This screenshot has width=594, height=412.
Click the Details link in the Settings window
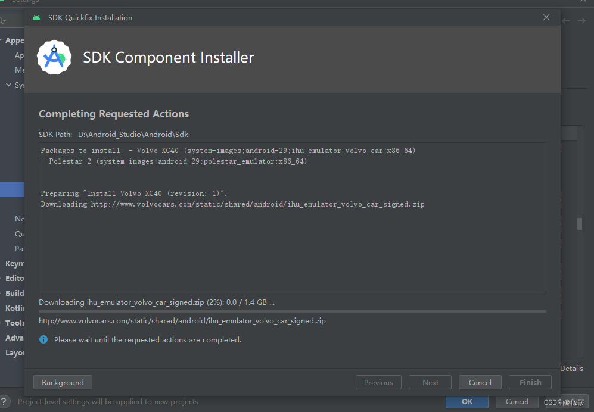(x=571, y=369)
